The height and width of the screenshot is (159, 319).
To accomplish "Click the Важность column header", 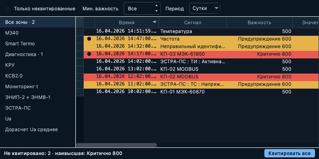I will pos(260,23).
